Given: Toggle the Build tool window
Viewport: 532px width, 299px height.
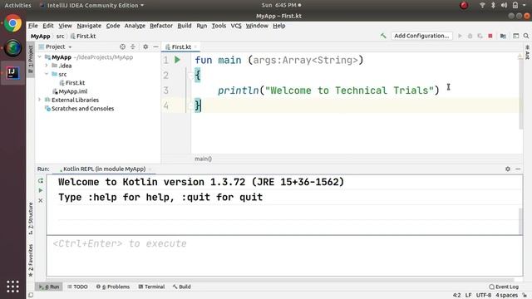Looking at the screenshot, I should click(181, 287).
